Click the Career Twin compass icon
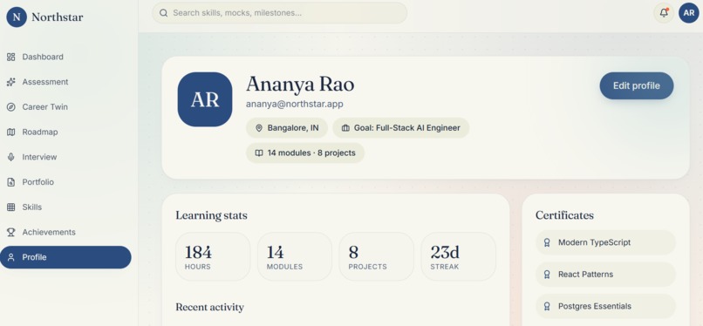 [11, 107]
